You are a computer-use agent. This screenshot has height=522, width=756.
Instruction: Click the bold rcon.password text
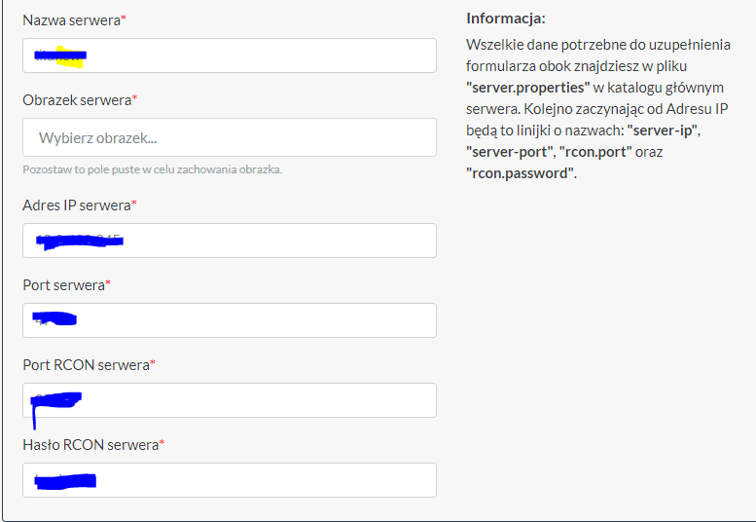click(x=520, y=173)
